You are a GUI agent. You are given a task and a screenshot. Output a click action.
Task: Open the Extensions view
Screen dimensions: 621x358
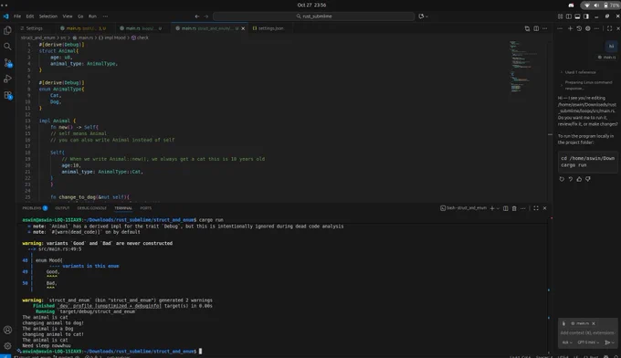click(x=7, y=95)
